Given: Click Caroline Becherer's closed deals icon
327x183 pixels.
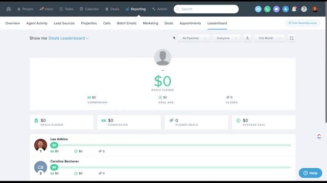Looking at the screenshot, I should (x=100, y=173).
